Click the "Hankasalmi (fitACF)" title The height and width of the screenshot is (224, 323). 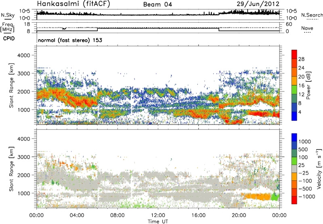73,4
